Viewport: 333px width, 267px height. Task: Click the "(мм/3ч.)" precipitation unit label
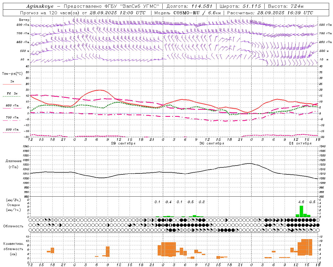click(13, 200)
